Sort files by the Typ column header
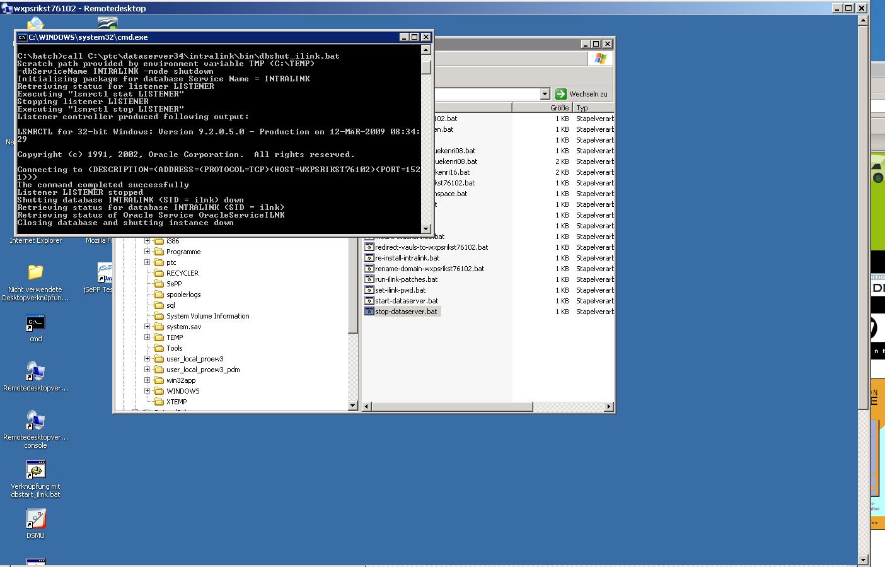Screen dimensions: 885x567 click(593, 108)
